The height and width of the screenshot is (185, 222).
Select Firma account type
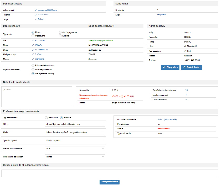33,32
